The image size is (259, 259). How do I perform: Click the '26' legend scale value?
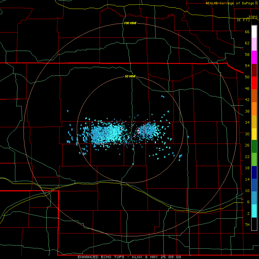pos(247,145)
